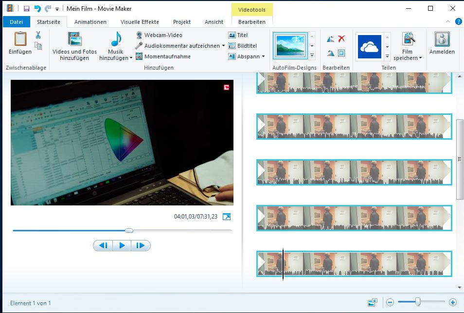Viewport: 464px width, 313px height.
Task: Undo the last action
Action: click(x=37, y=9)
